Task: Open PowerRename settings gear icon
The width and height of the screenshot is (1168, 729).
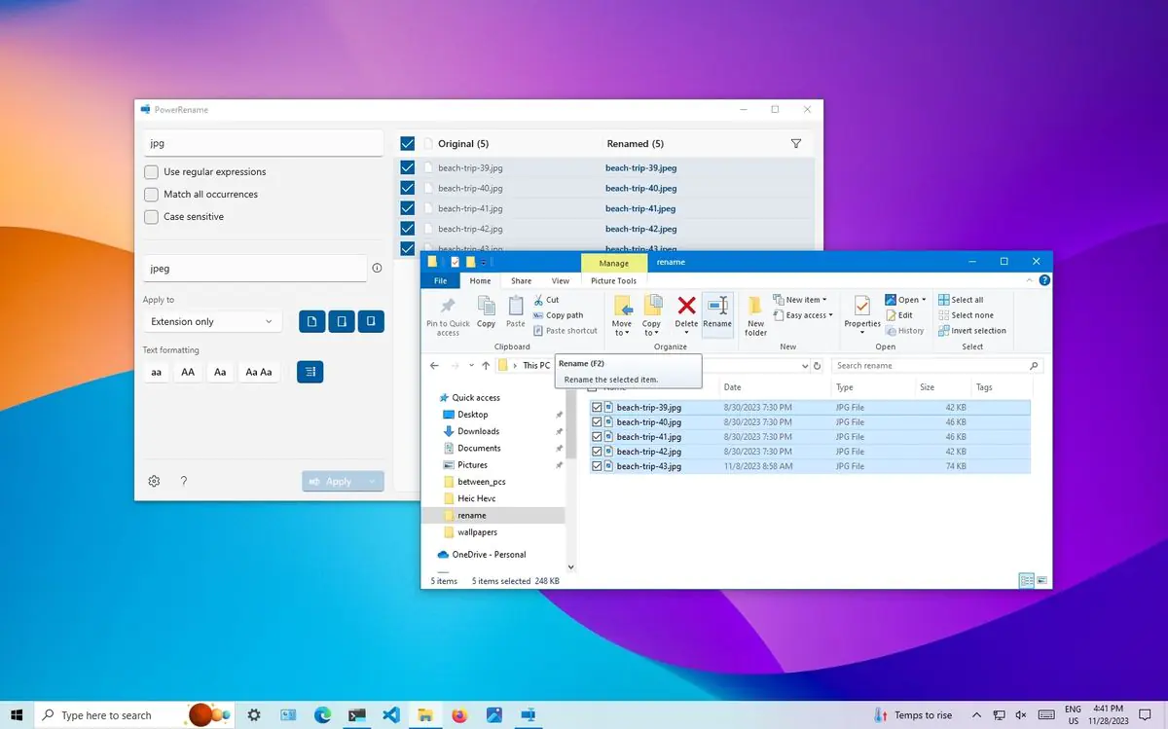Action: click(154, 481)
